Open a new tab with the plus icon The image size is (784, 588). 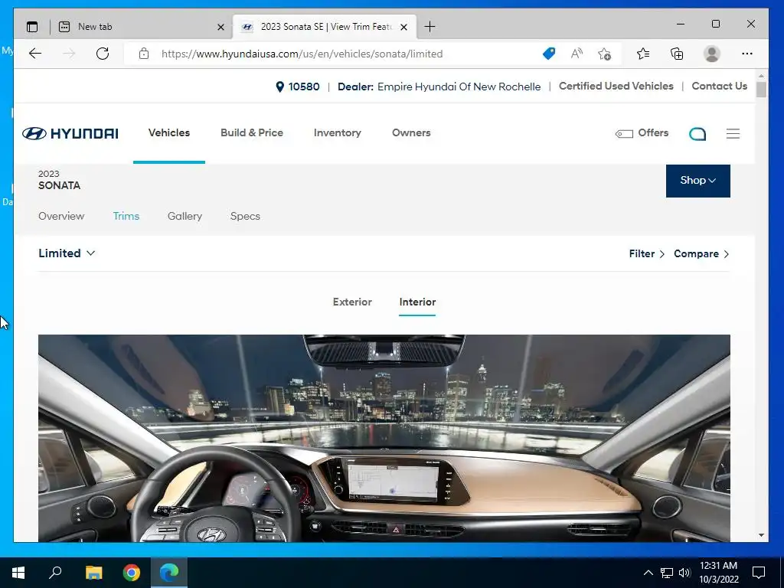coord(430,27)
